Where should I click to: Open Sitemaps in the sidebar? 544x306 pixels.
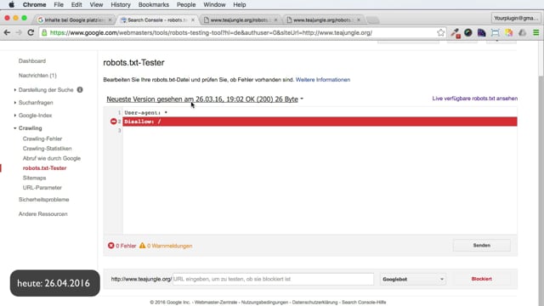34,178
